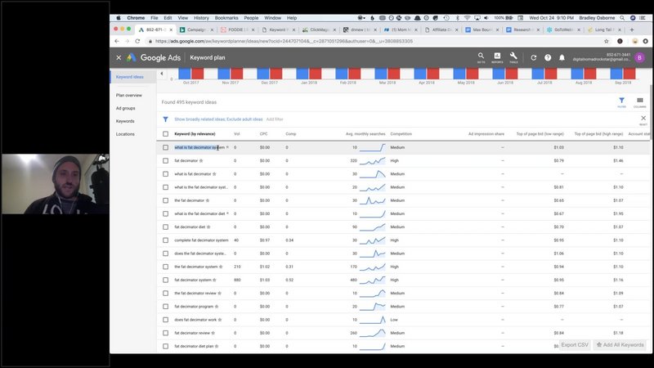Click the Add filter link
The width and height of the screenshot is (654, 368).
point(275,119)
